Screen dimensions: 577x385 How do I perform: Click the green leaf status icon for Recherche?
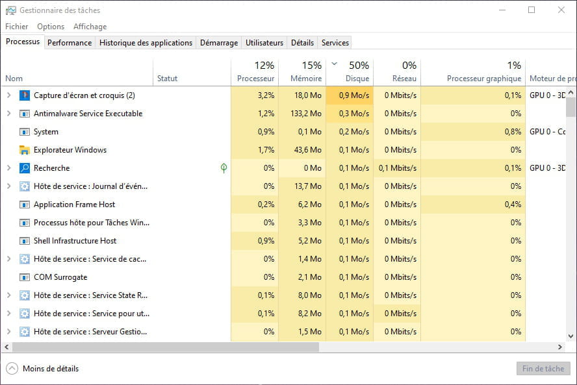224,168
